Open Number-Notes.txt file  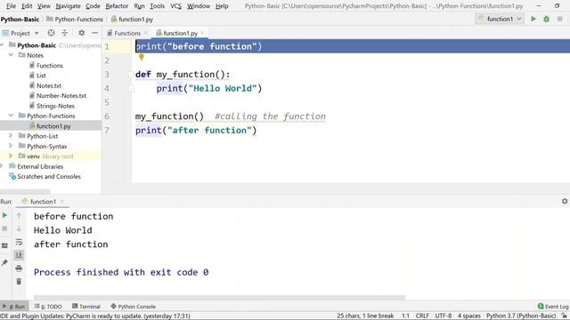point(61,96)
